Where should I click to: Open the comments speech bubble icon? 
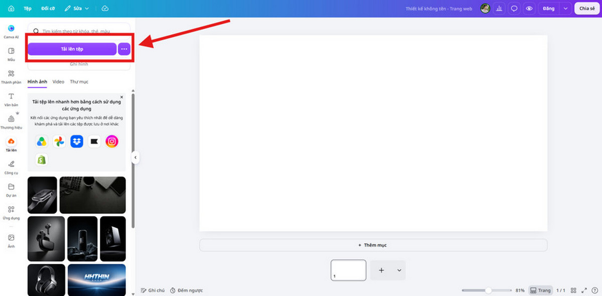coord(514,9)
